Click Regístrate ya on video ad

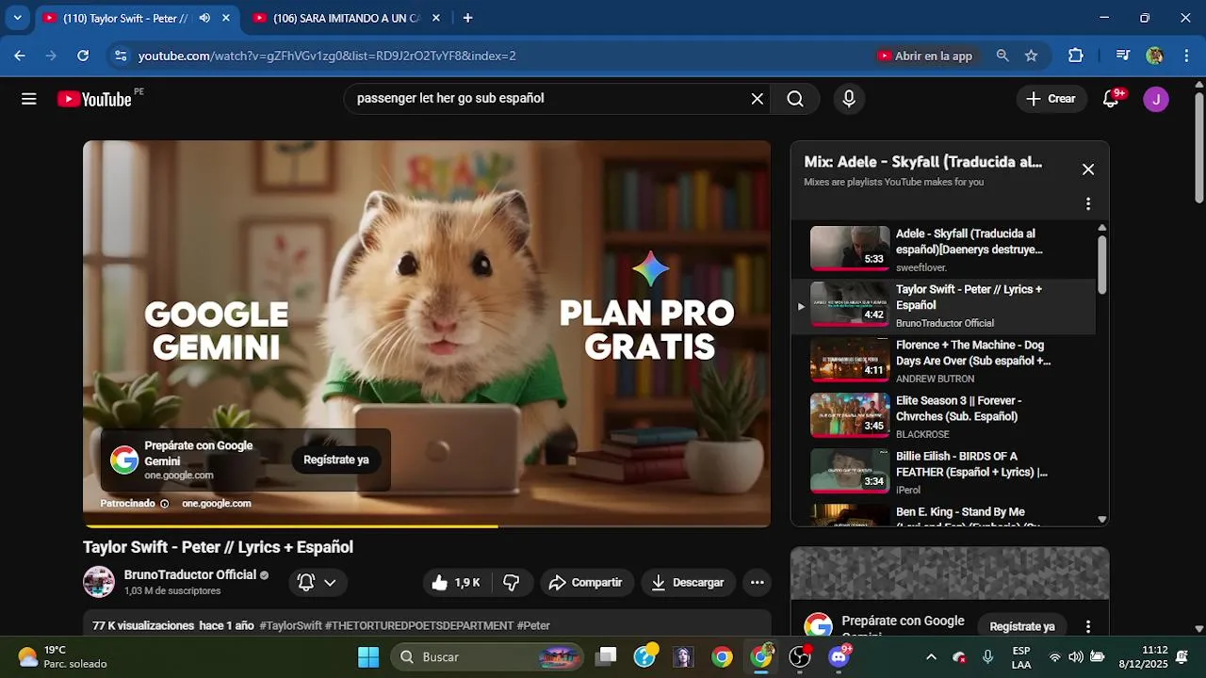coord(335,460)
